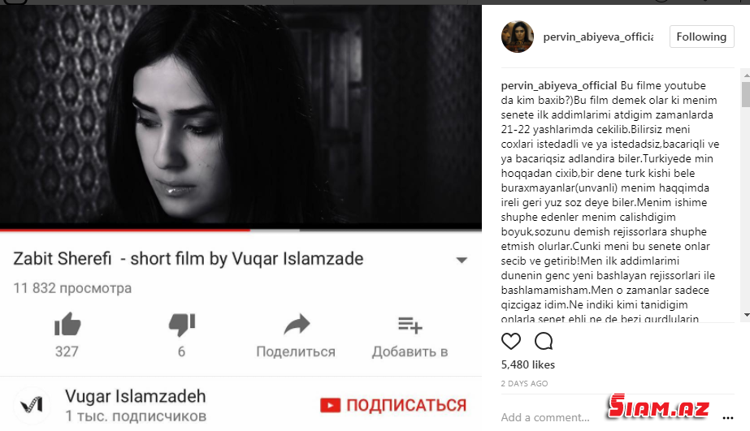Toggle the Following button
Image resolution: width=750 pixels, height=431 pixels.
click(x=702, y=37)
